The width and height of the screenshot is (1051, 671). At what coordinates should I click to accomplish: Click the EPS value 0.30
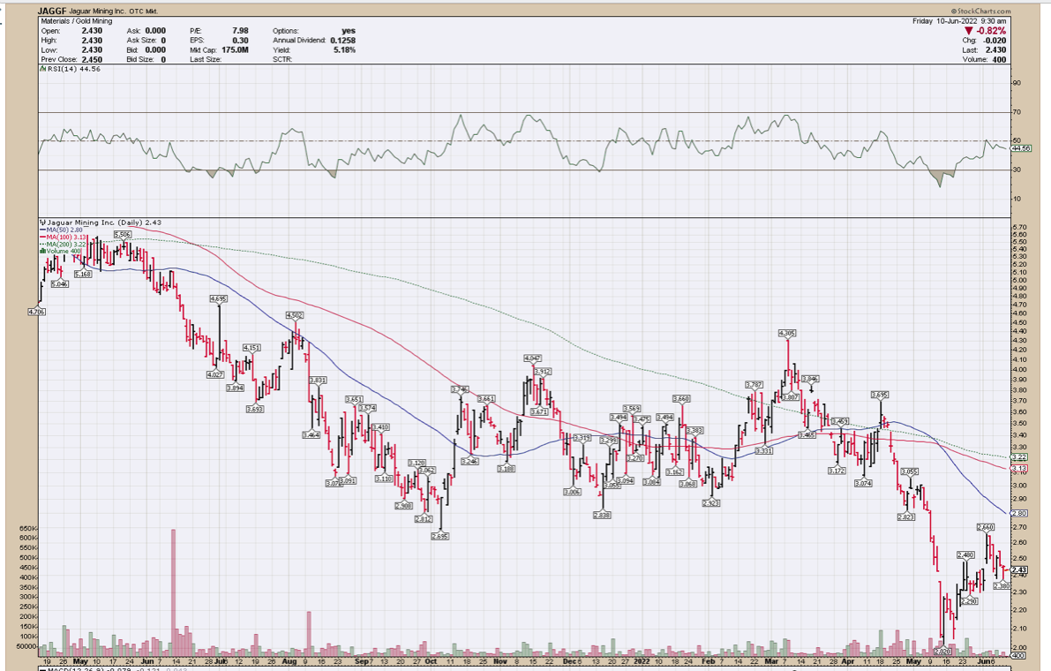241,41
